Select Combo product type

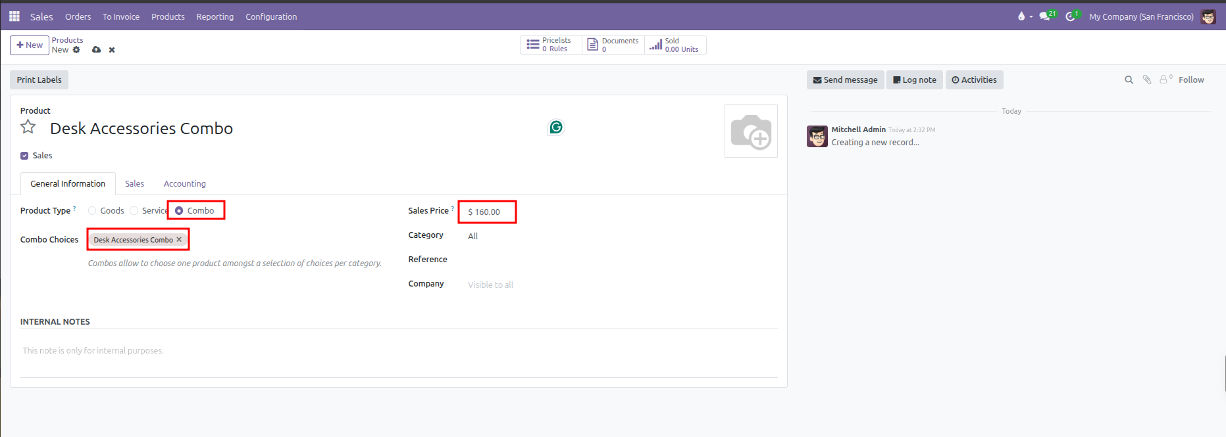pyautogui.click(x=179, y=211)
